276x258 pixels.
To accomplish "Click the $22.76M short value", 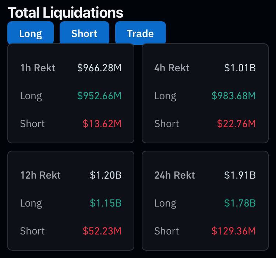I will (x=236, y=124).
